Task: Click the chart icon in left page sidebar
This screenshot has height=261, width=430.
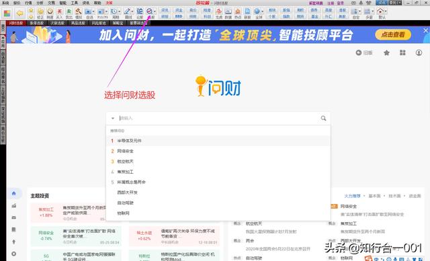Action: (x=14, y=206)
